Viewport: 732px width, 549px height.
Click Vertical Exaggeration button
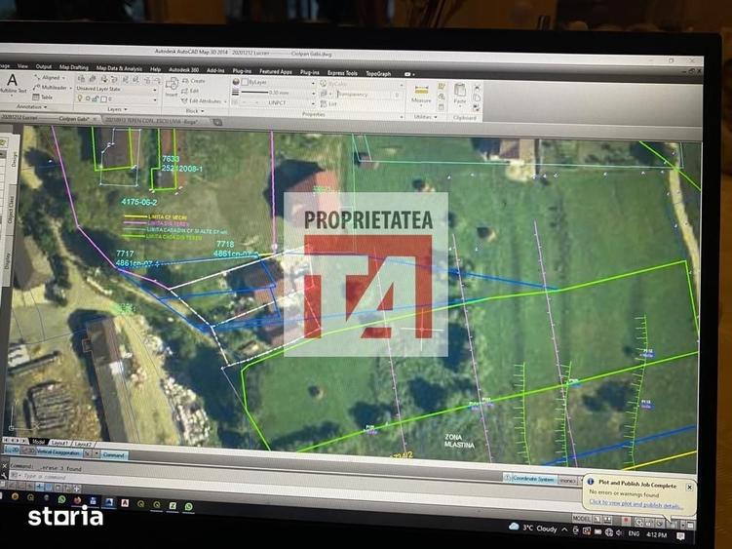(58, 451)
